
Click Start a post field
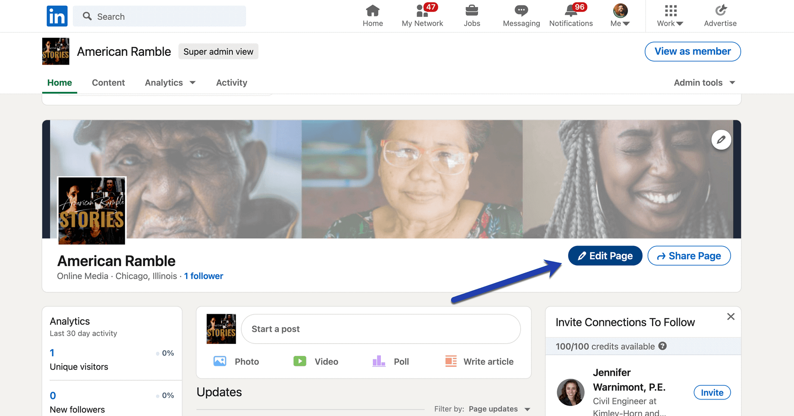click(x=380, y=329)
